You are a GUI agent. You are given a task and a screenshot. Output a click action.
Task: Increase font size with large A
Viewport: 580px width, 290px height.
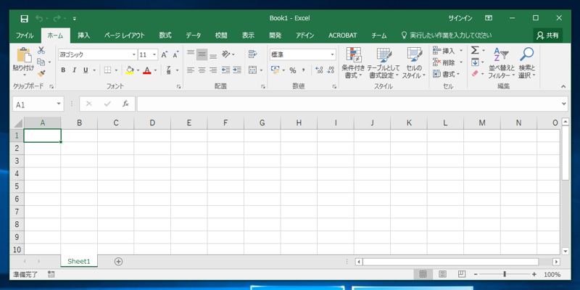[x=165, y=55]
